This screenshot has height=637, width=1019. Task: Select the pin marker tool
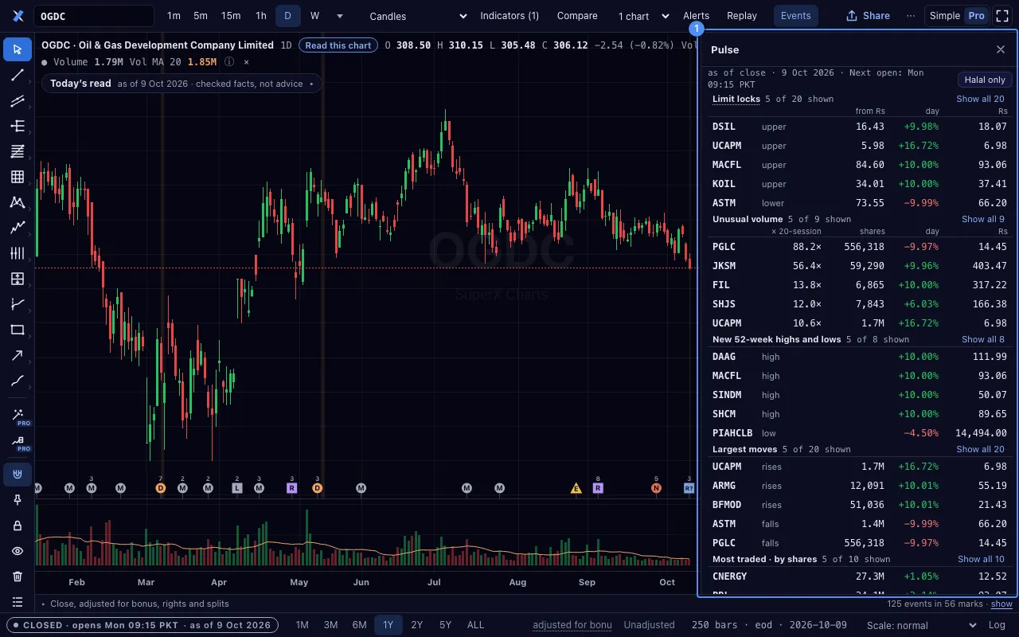pyautogui.click(x=18, y=500)
